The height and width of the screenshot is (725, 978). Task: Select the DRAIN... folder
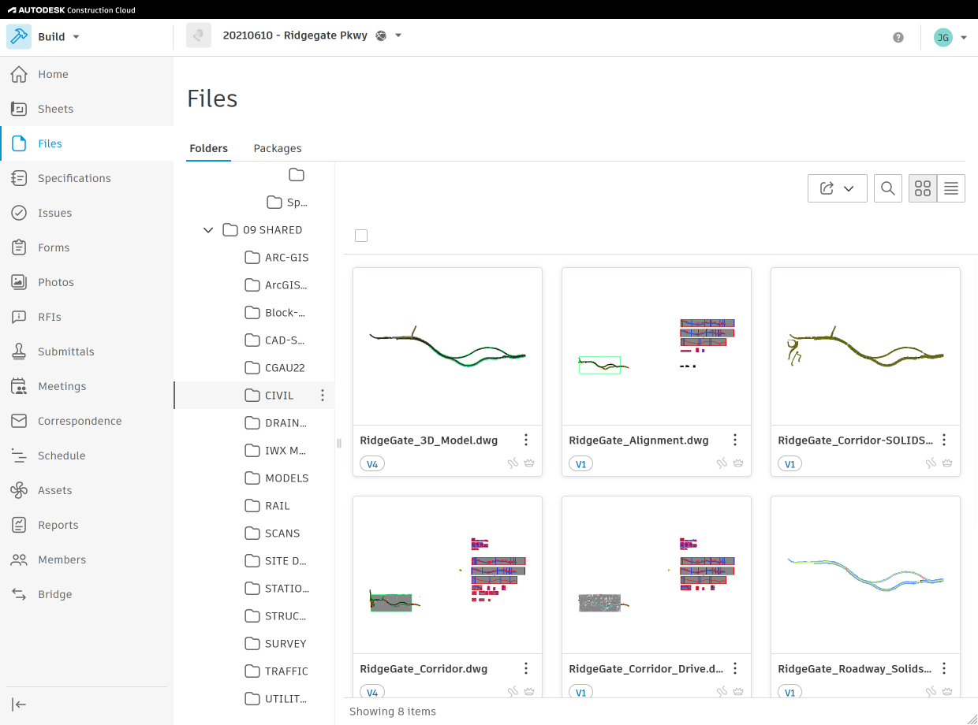(x=275, y=423)
